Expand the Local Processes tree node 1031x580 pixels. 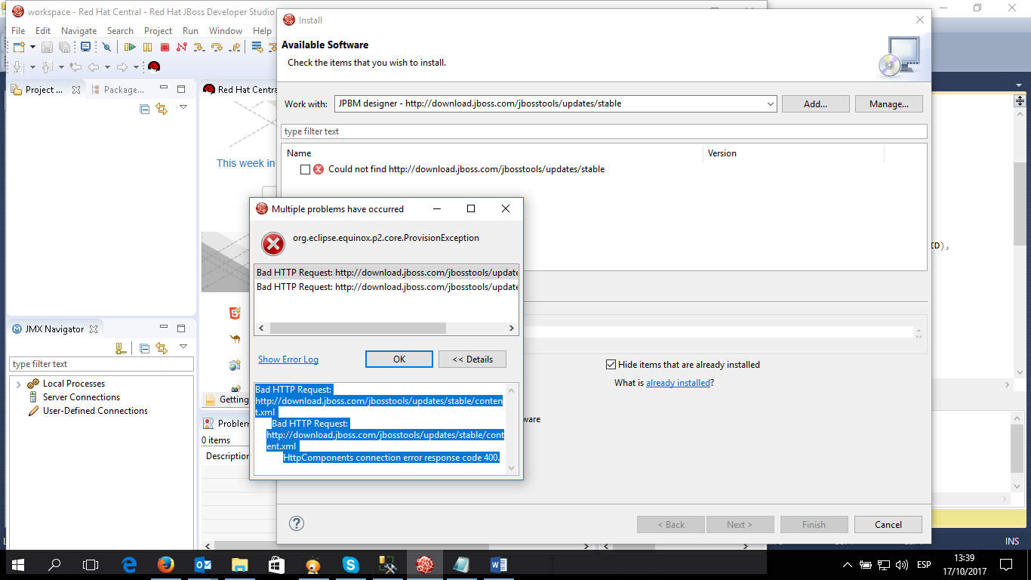(18, 384)
